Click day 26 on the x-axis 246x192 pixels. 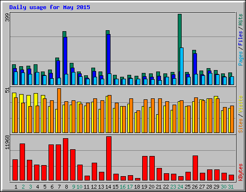click(195, 187)
